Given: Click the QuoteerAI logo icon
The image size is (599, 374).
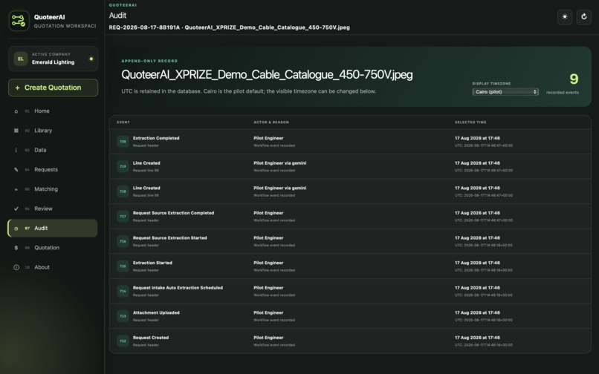Looking at the screenshot, I should click(x=19, y=21).
